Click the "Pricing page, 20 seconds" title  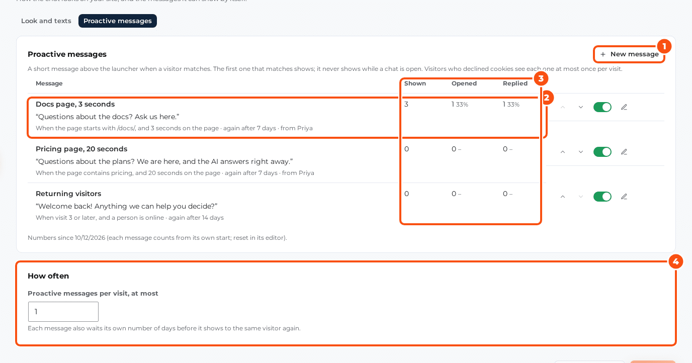click(x=81, y=149)
